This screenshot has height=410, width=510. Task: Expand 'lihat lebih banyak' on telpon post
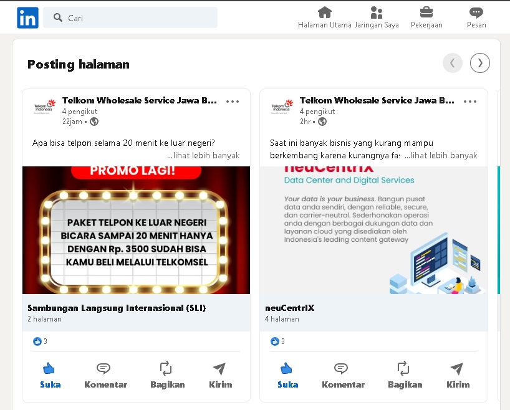point(204,155)
